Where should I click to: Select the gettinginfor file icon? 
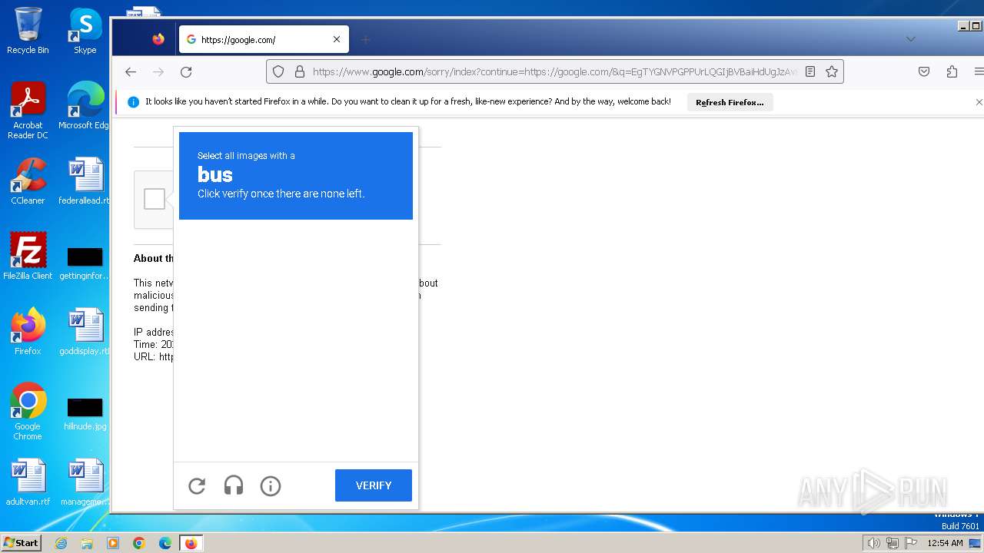coord(85,263)
